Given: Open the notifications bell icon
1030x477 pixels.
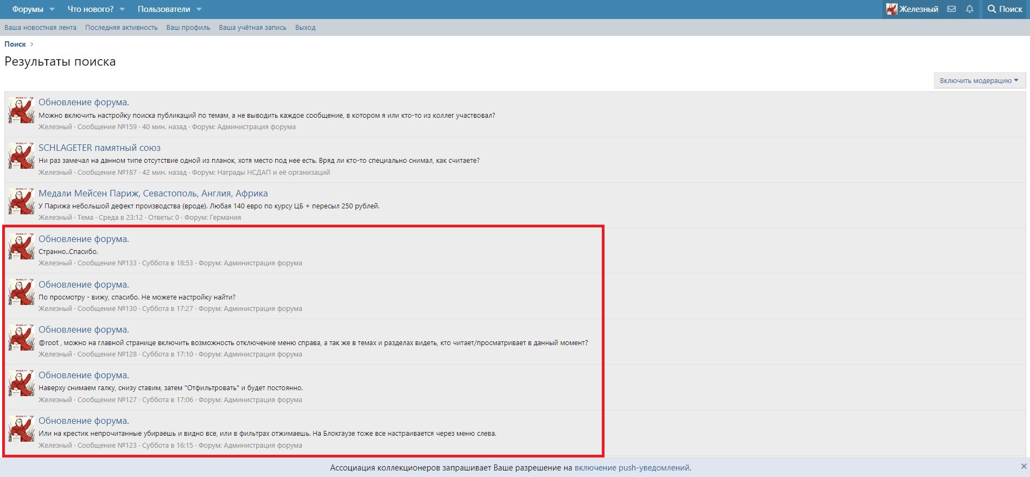Looking at the screenshot, I should pyautogui.click(x=969, y=9).
